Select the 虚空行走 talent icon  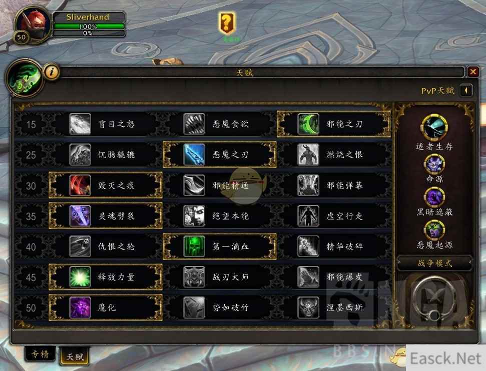pyautogui.click(x=308, y=216)
